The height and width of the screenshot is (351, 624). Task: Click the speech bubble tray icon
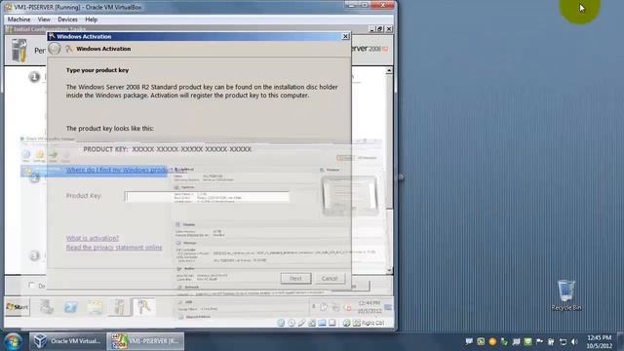tap(469, 341)
